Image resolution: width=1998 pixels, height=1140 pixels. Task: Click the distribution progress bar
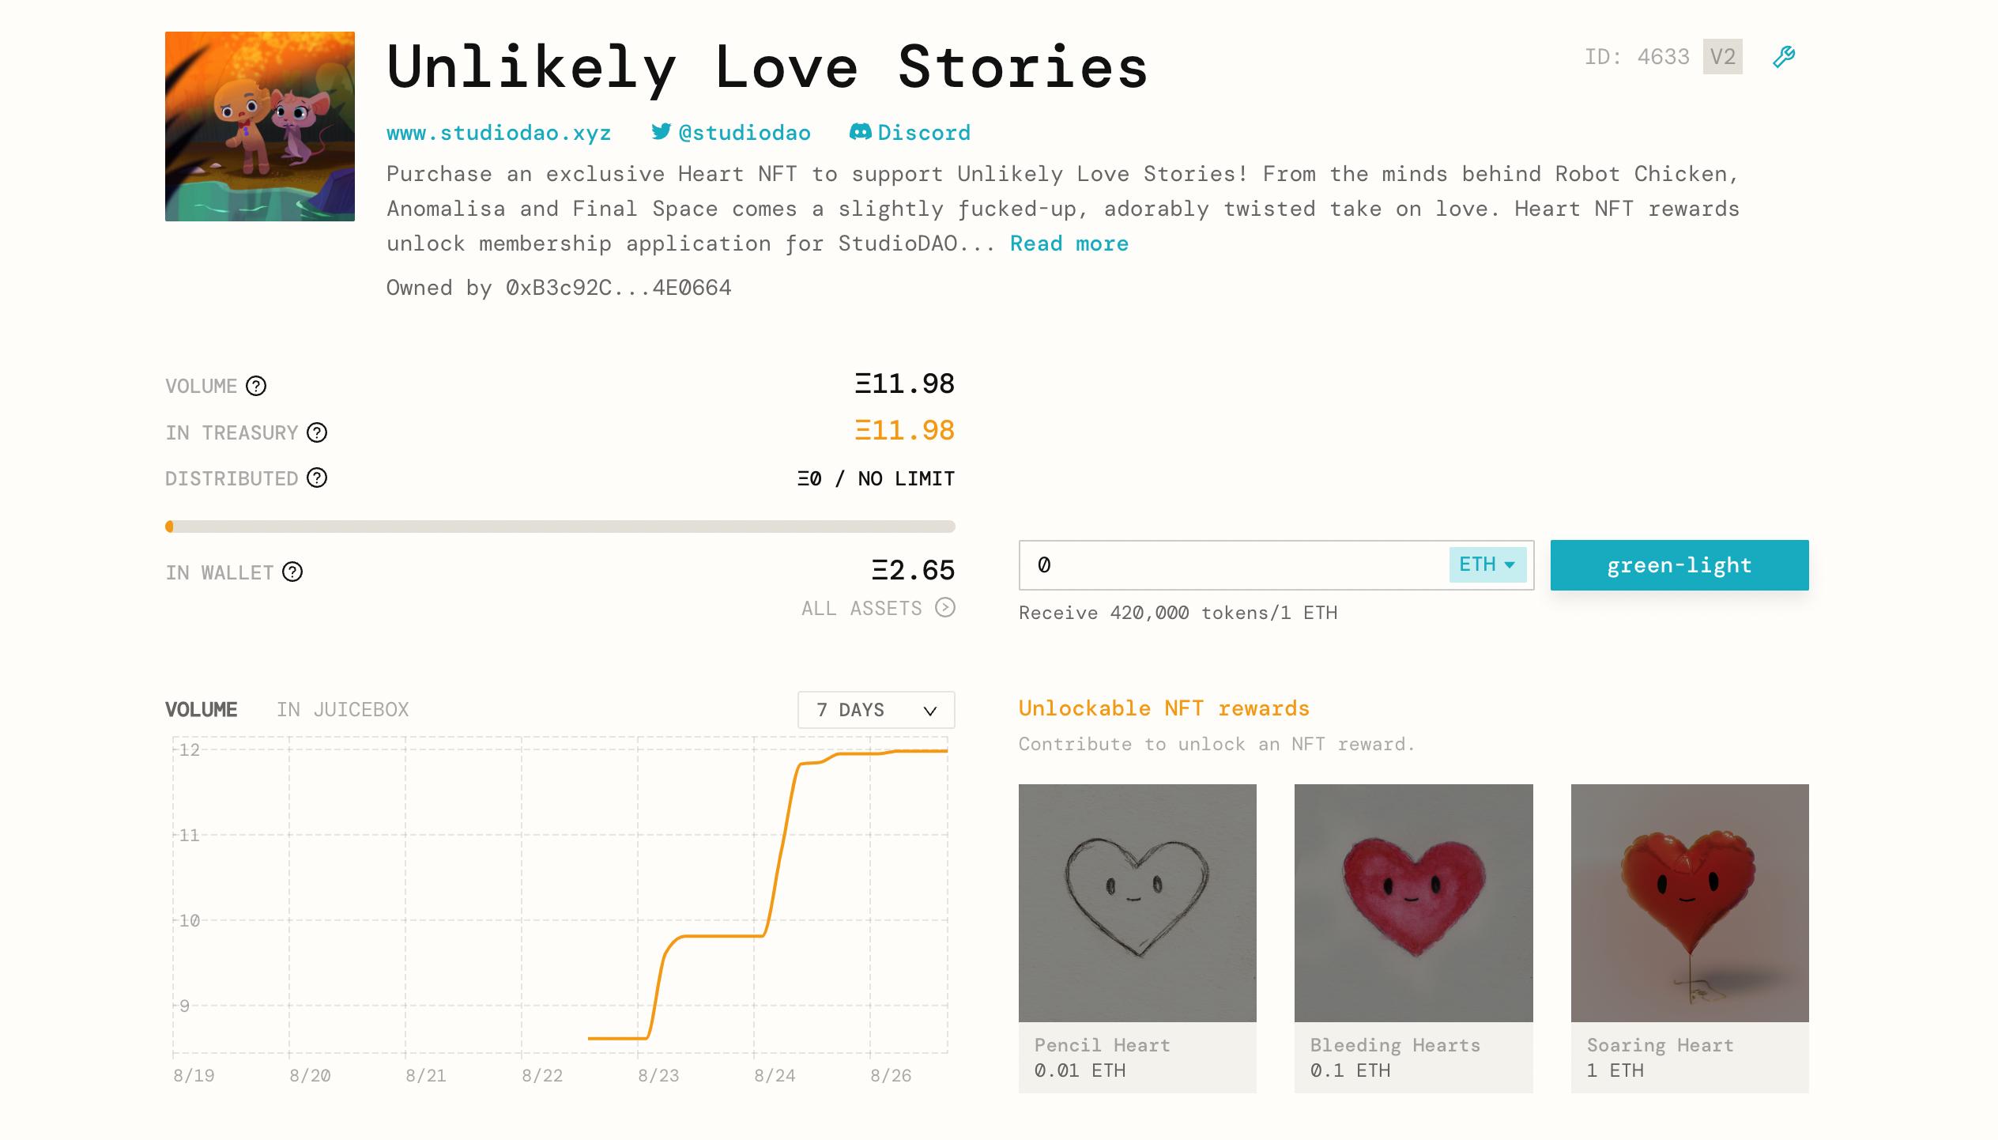click(560, 527)
